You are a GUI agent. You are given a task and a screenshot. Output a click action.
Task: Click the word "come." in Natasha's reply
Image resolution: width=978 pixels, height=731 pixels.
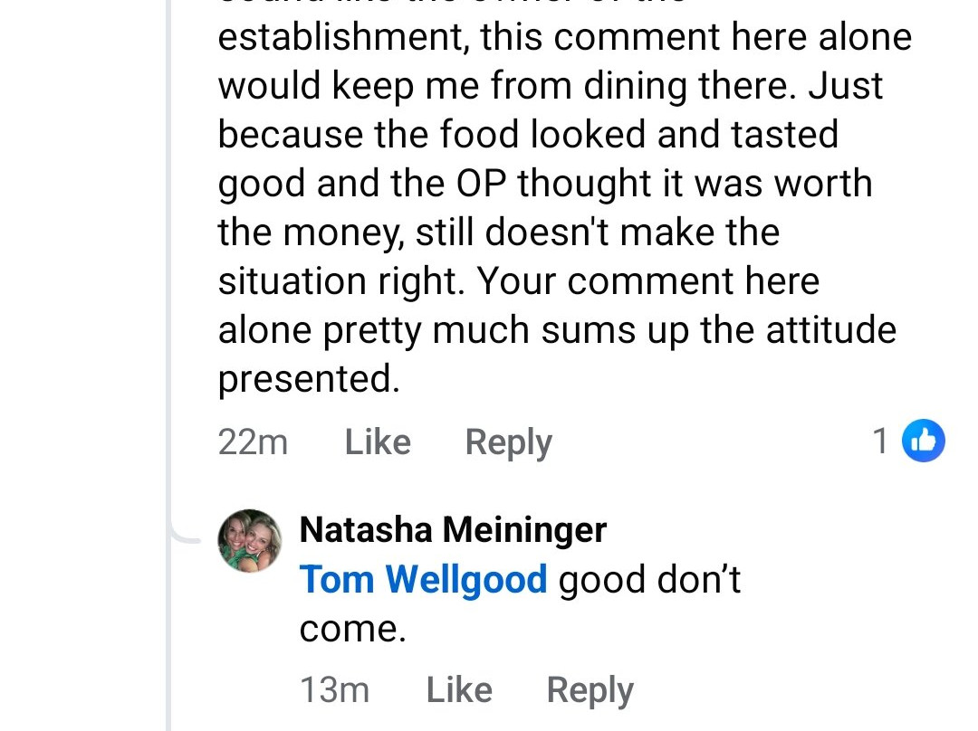coord(352,629)
